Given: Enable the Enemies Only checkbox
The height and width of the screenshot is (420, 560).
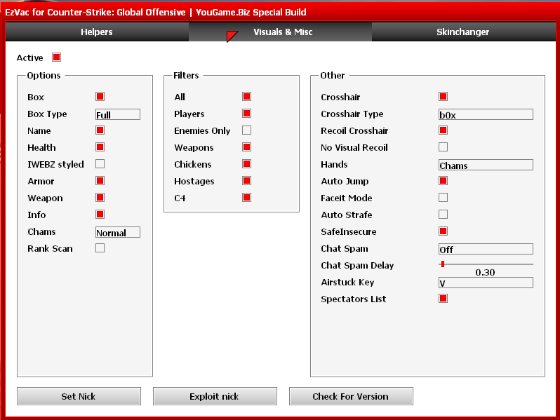Looking at the screenshot, I should pos(246,130).
